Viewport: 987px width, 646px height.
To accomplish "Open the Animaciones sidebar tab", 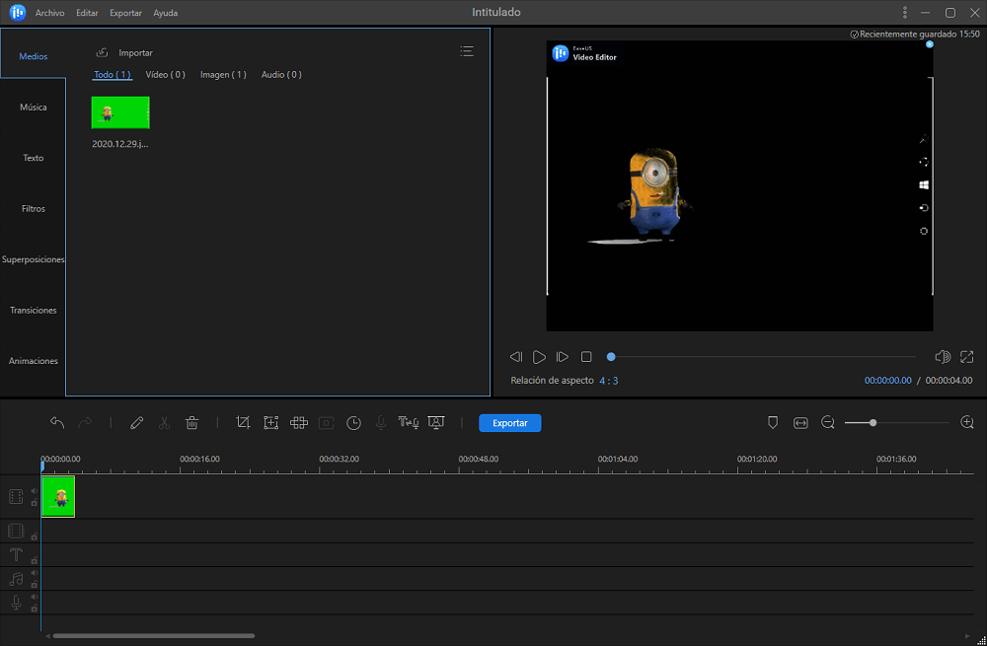I will tap(33, 361).
